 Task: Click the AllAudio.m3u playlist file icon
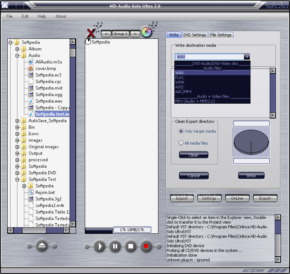point(31,62)
